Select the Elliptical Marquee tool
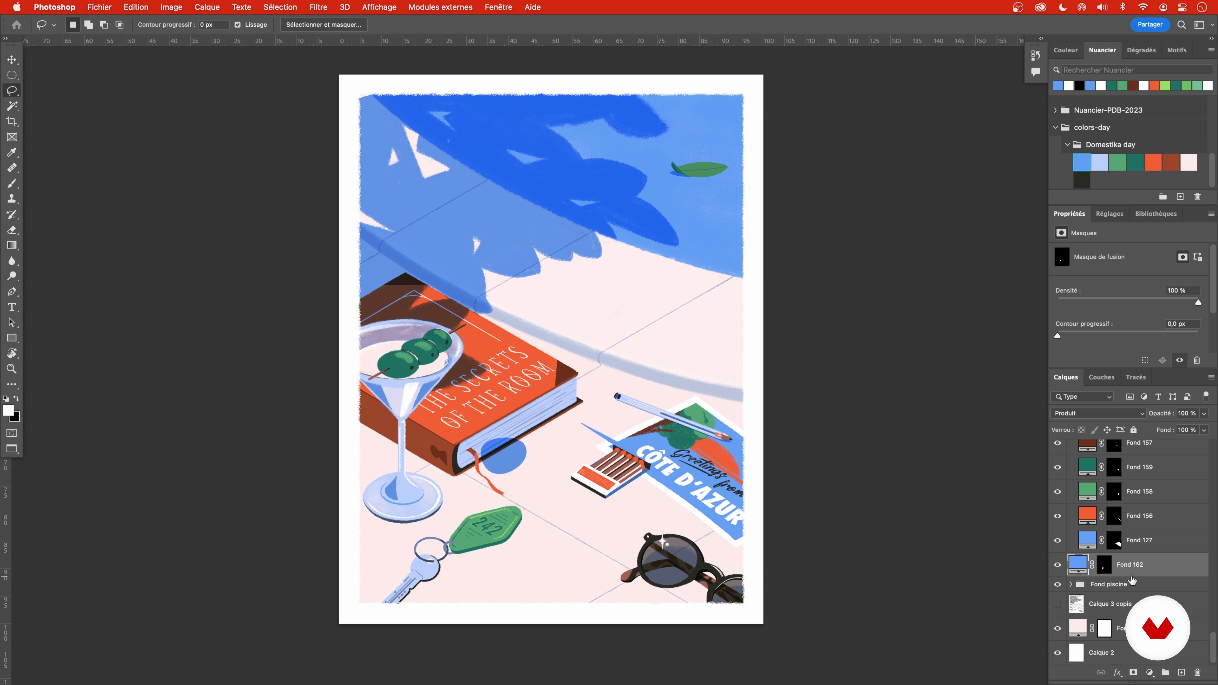 click(x=12, y=75)
